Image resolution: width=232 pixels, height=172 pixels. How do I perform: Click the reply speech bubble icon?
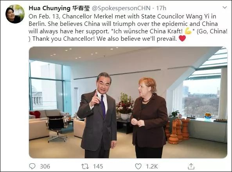pos(32,166)
